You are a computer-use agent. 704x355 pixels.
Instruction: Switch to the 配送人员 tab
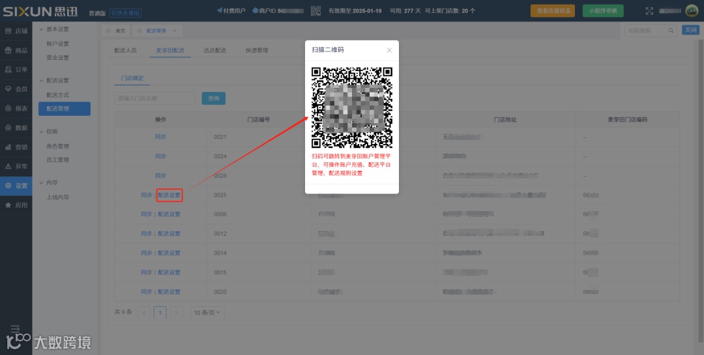coord(125,50)
